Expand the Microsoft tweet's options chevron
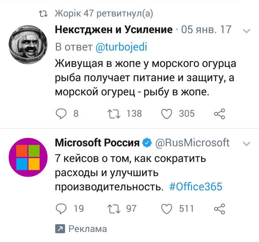This screenshot has width=259, height=242. 246,143
